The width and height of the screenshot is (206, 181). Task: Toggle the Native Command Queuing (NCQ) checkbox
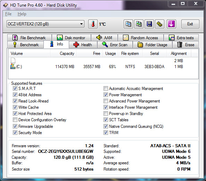[106, 126]
